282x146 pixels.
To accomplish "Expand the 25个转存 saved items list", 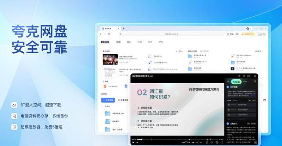I will (x=259, y=51).
